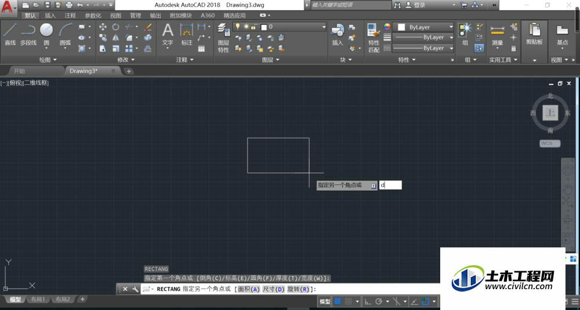Click the 登录 sign-in button

(x=416, y=5)
